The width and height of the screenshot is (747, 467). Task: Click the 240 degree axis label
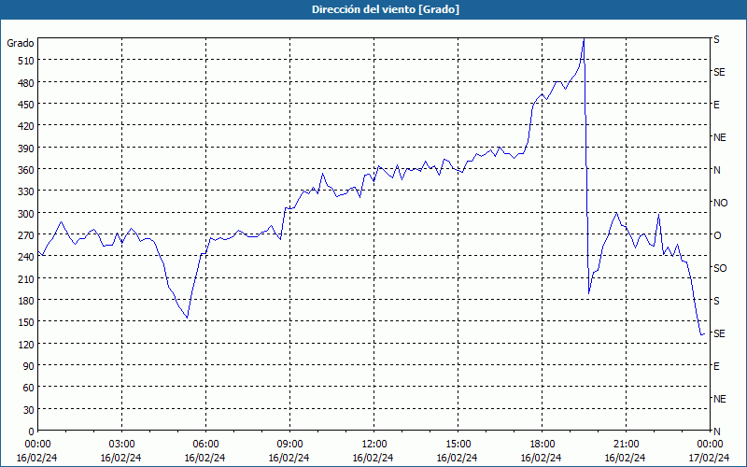(x=26, y=257)
